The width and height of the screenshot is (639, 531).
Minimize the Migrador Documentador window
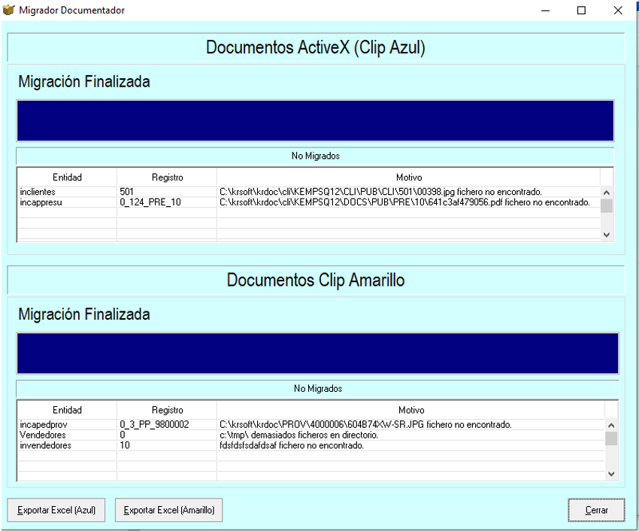click(545, 11)
